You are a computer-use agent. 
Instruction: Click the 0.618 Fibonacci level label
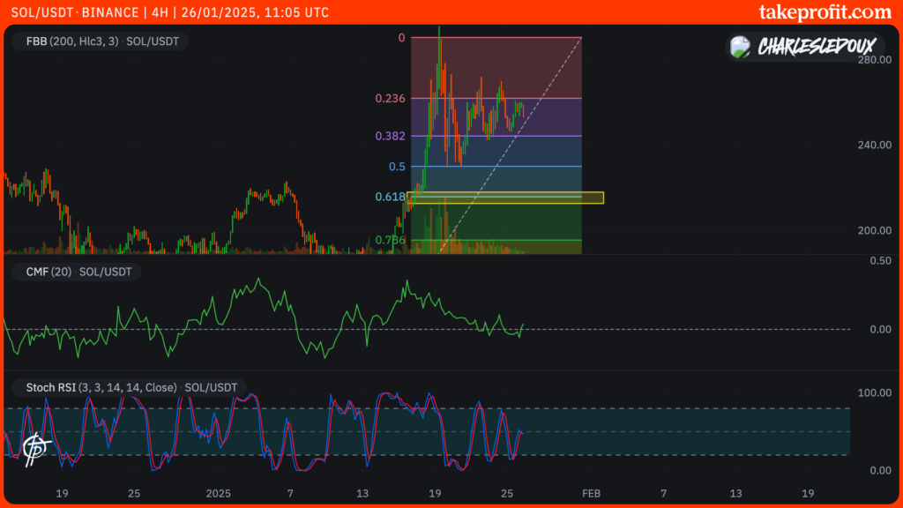tap(390, 197)
